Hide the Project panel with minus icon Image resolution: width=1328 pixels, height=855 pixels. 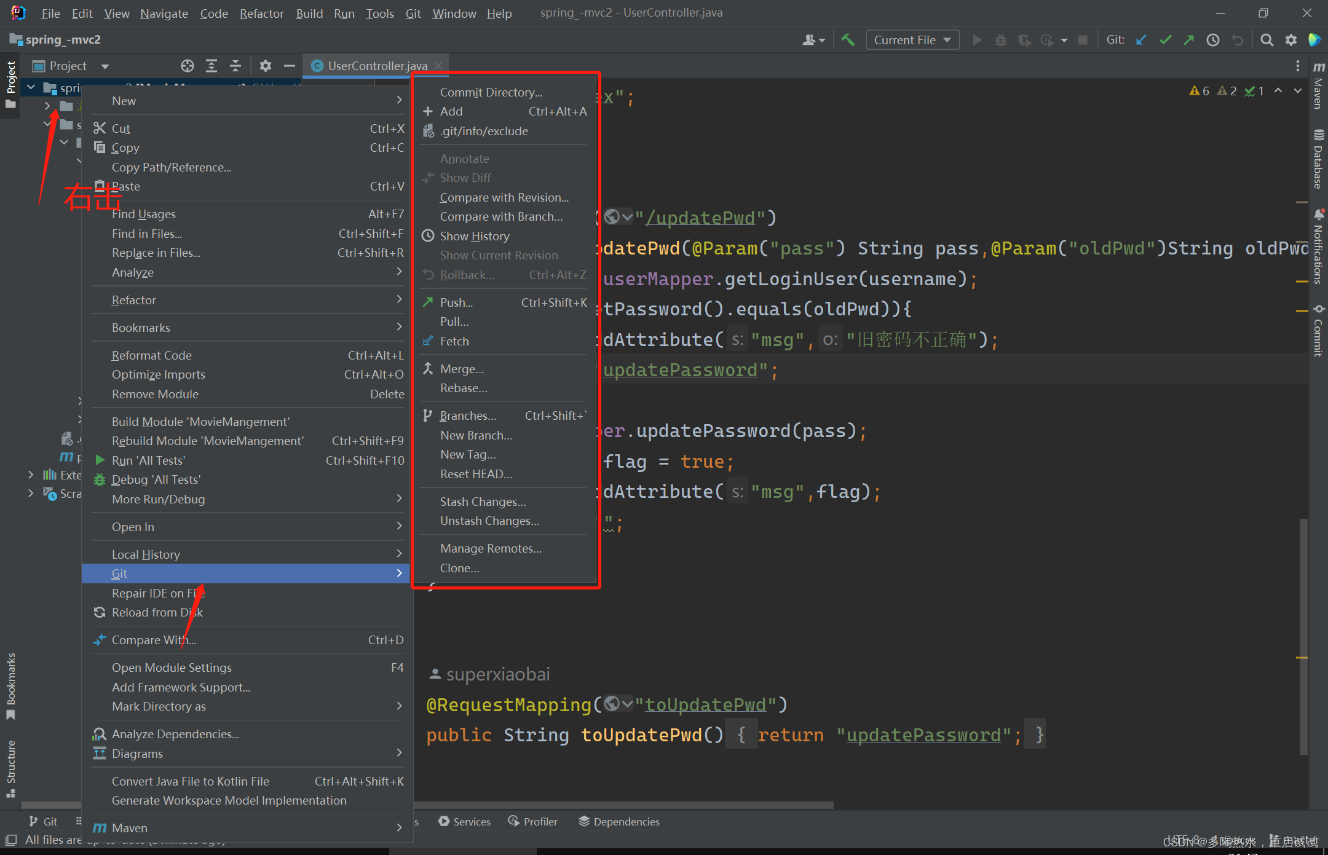[x=289, y=66]
